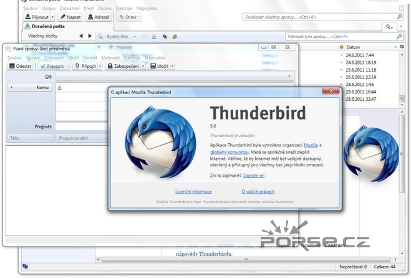Viewport: 411px width, 279px height.
Task: Open the Uložit dropdown arrow
Action: pyautogui.click(x=173, y=66)
